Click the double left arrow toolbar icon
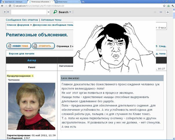The height and width of the screenshot is (140, 175). click(155, 12)
